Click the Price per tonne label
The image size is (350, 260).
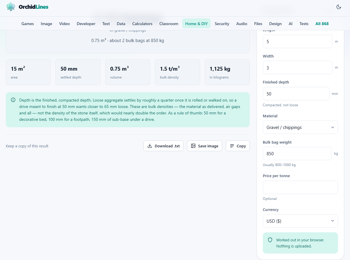pyautogui.click(x=276, y=176)
